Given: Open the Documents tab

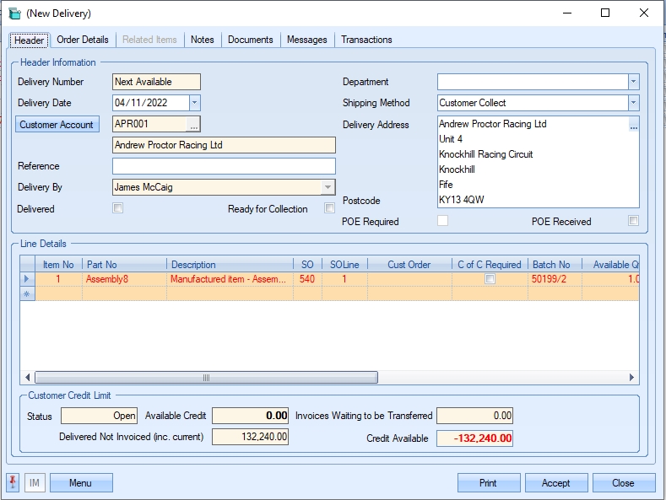Looking at the screenshot, I should click(251, 40).
